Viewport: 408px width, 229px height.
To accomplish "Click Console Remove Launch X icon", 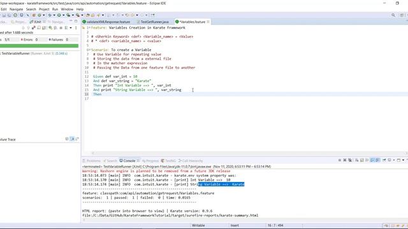I will click(345, 160).
